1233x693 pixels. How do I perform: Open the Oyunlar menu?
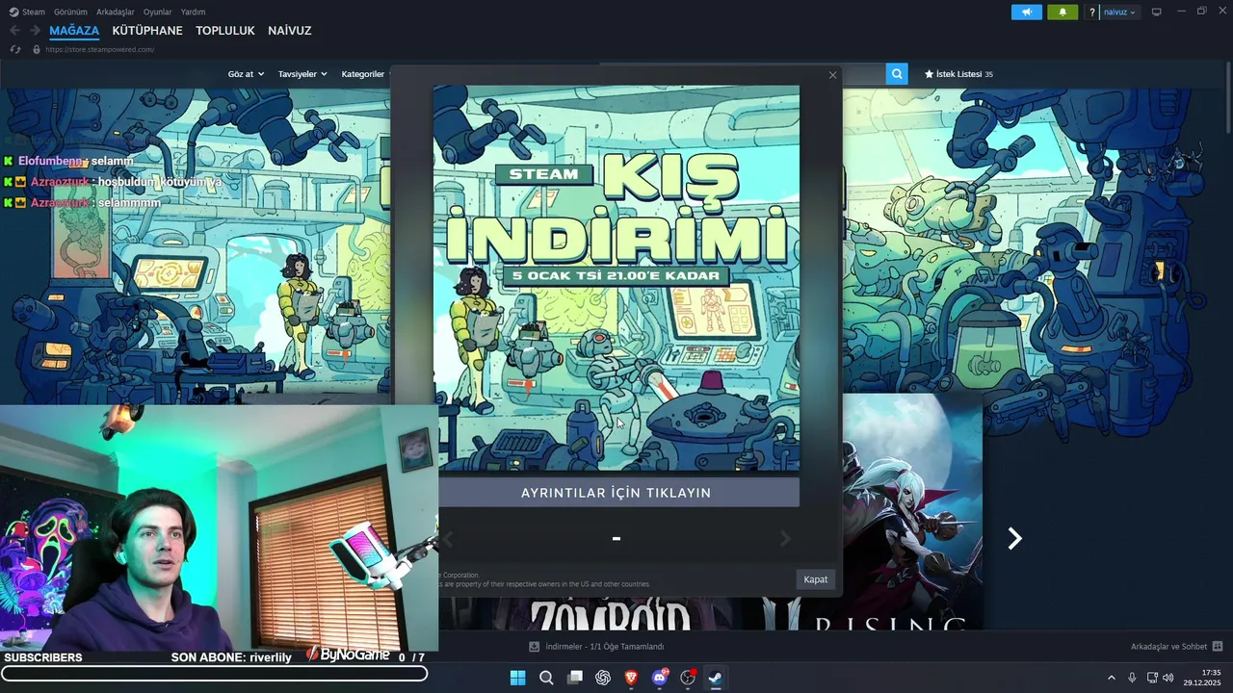[x=157, y=12]
